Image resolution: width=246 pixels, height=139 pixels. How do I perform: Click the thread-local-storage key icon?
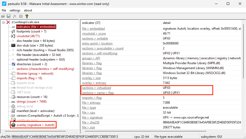pos(13,88)
